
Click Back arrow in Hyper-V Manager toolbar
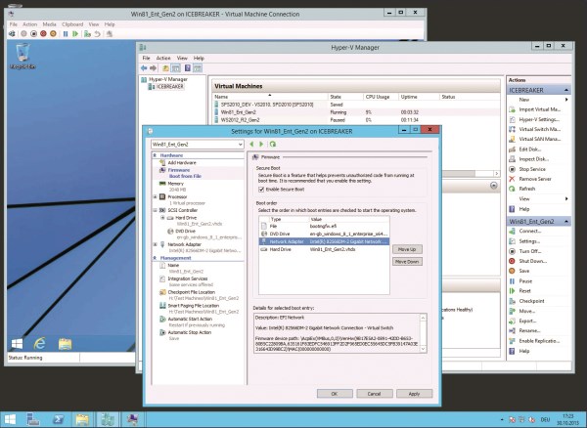tap(144, 68)
